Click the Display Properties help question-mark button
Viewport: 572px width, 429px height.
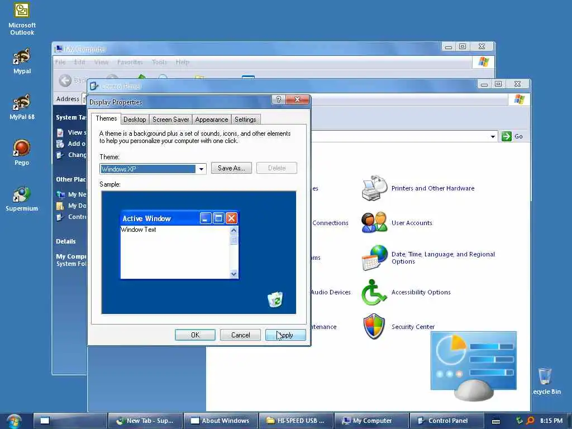tap(278, 99)
